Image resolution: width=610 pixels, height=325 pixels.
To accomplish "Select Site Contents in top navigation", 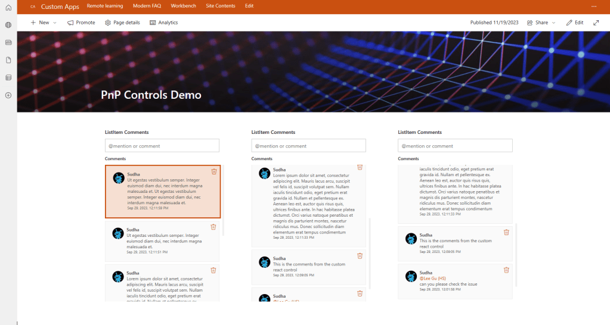I will (220, 6).
